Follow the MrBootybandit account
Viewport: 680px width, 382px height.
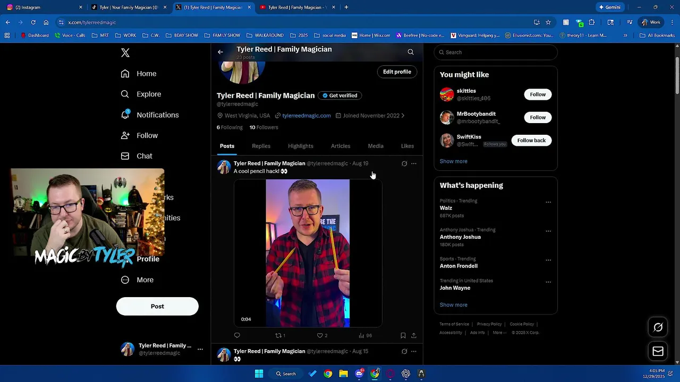[538, 117]
